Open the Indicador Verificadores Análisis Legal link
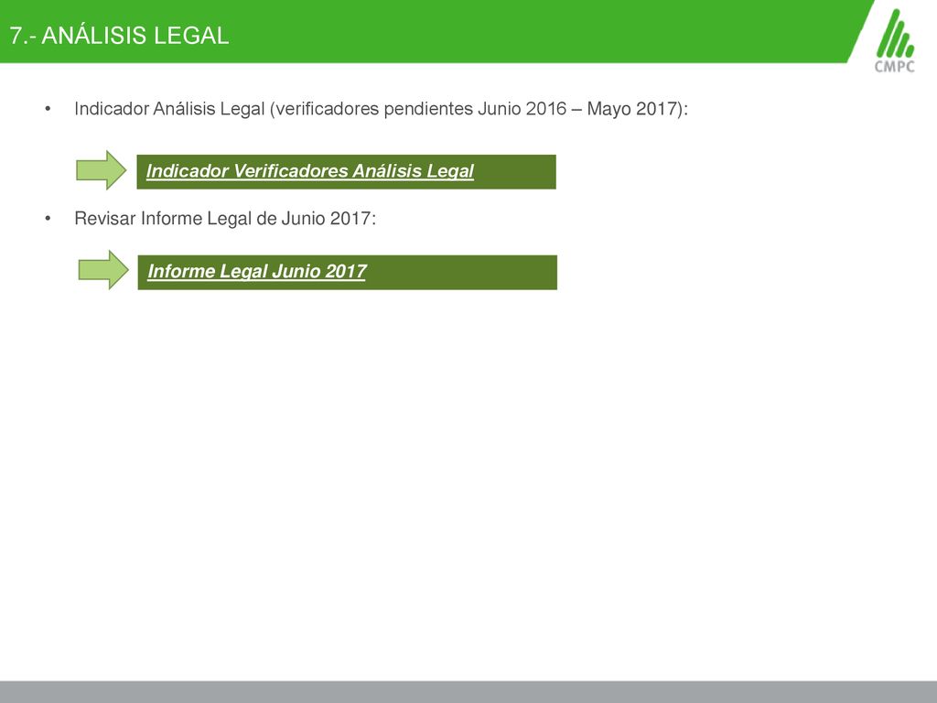Image resolution: width=937 pixels, height=703 pixels. click(309, 171)
